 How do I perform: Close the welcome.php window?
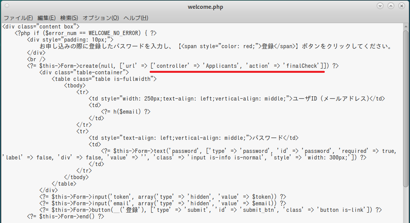(x=402, y=6)
